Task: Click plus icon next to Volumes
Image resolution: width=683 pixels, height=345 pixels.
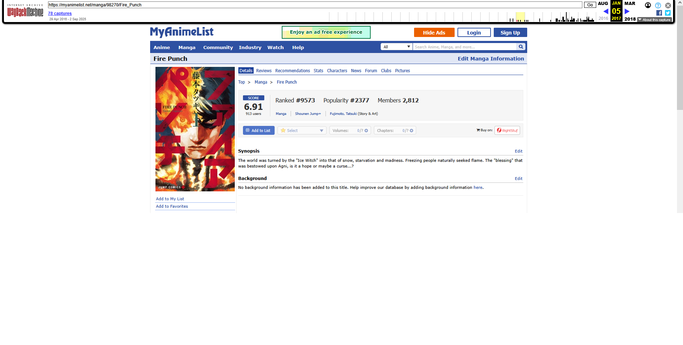Action: pos(366,131)
